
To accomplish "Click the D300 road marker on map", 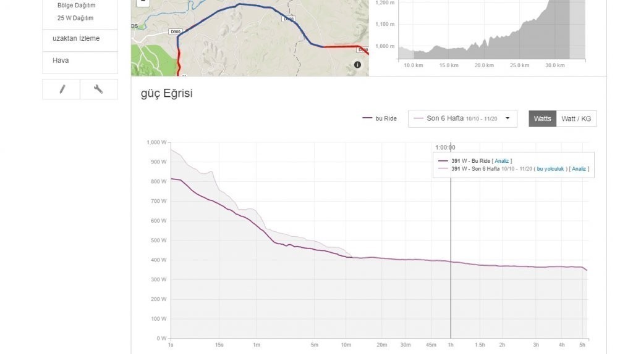I will tap(176, 31).
